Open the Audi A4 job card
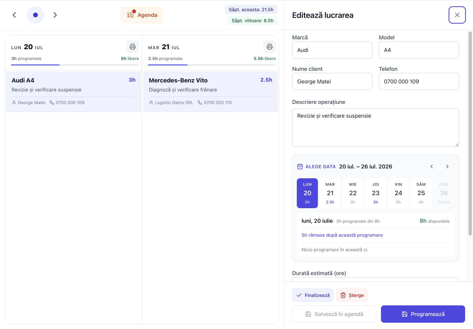473x329 pixels. pos(73,92)
